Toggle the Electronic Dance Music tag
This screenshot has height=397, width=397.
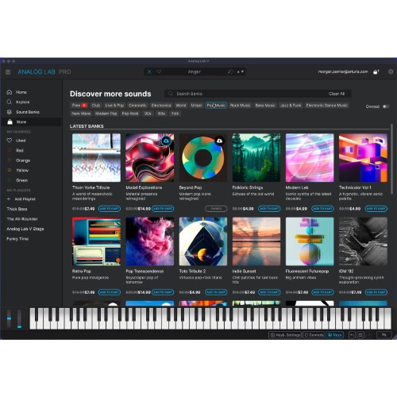[327, 106]
